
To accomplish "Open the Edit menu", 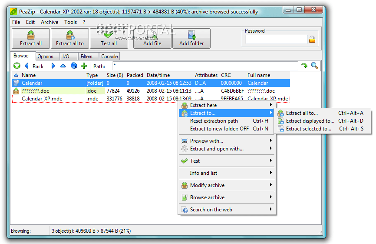I will 30,22.
